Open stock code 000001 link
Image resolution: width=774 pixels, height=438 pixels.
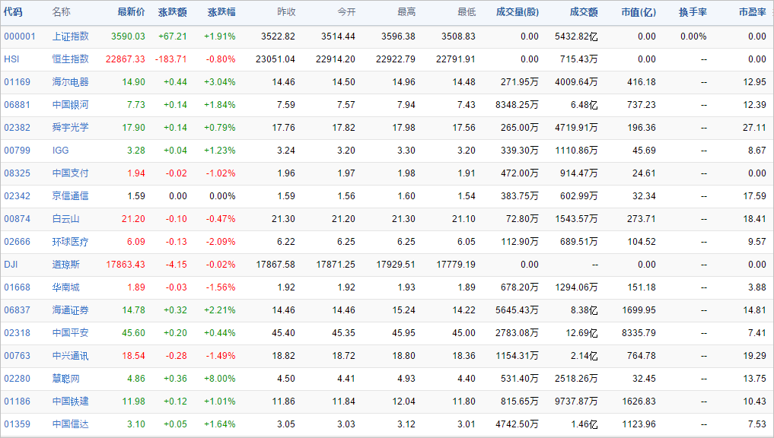click(x=20, y=36)
